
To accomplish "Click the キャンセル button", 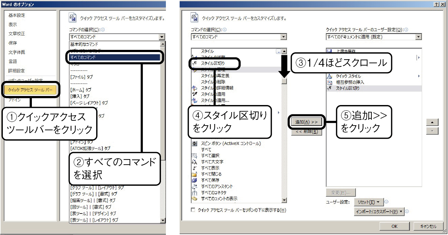I will 428,226.
